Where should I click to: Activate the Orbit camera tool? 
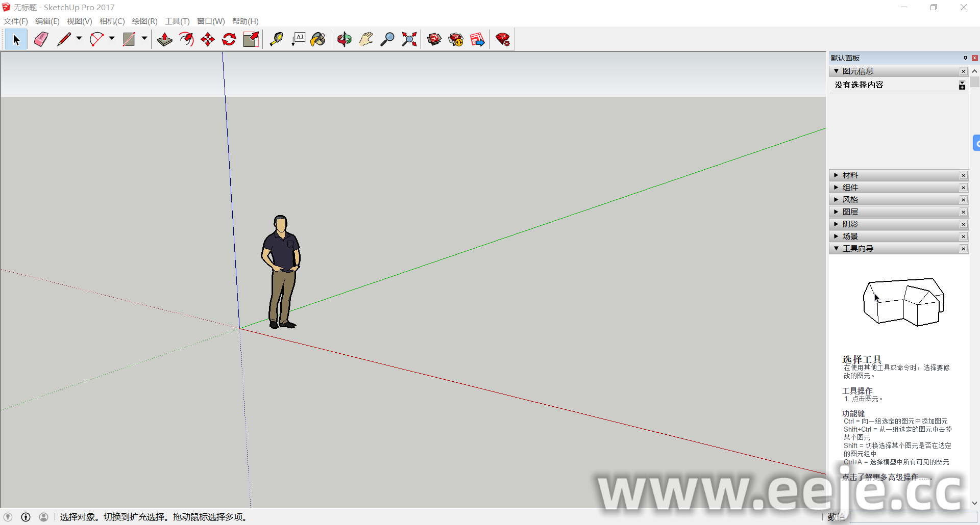coord(345,39)
